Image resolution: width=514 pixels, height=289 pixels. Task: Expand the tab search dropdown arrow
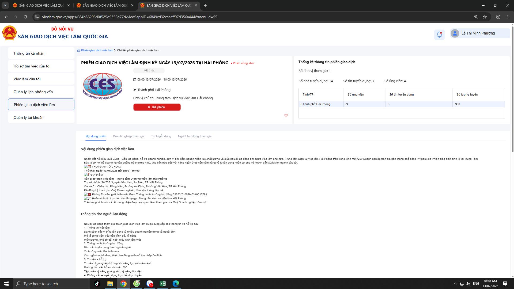[x=5, y=5]
